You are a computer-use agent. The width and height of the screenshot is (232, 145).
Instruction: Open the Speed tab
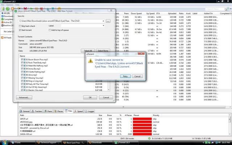[79, 111]
